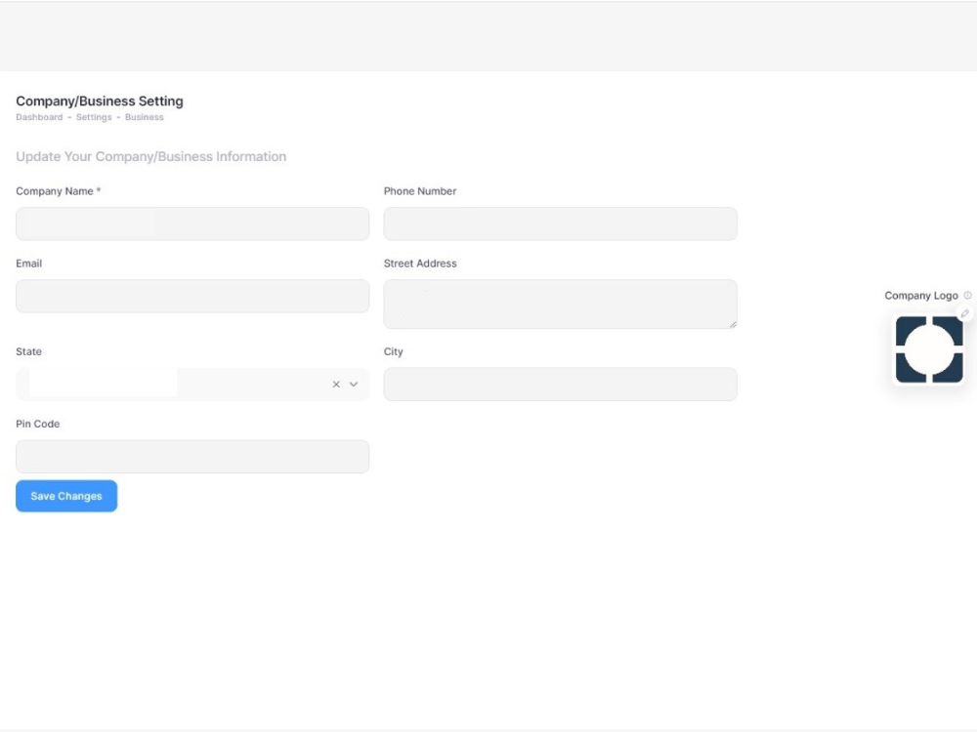Click the 'Company Logo' label

(x=921, y=295)
